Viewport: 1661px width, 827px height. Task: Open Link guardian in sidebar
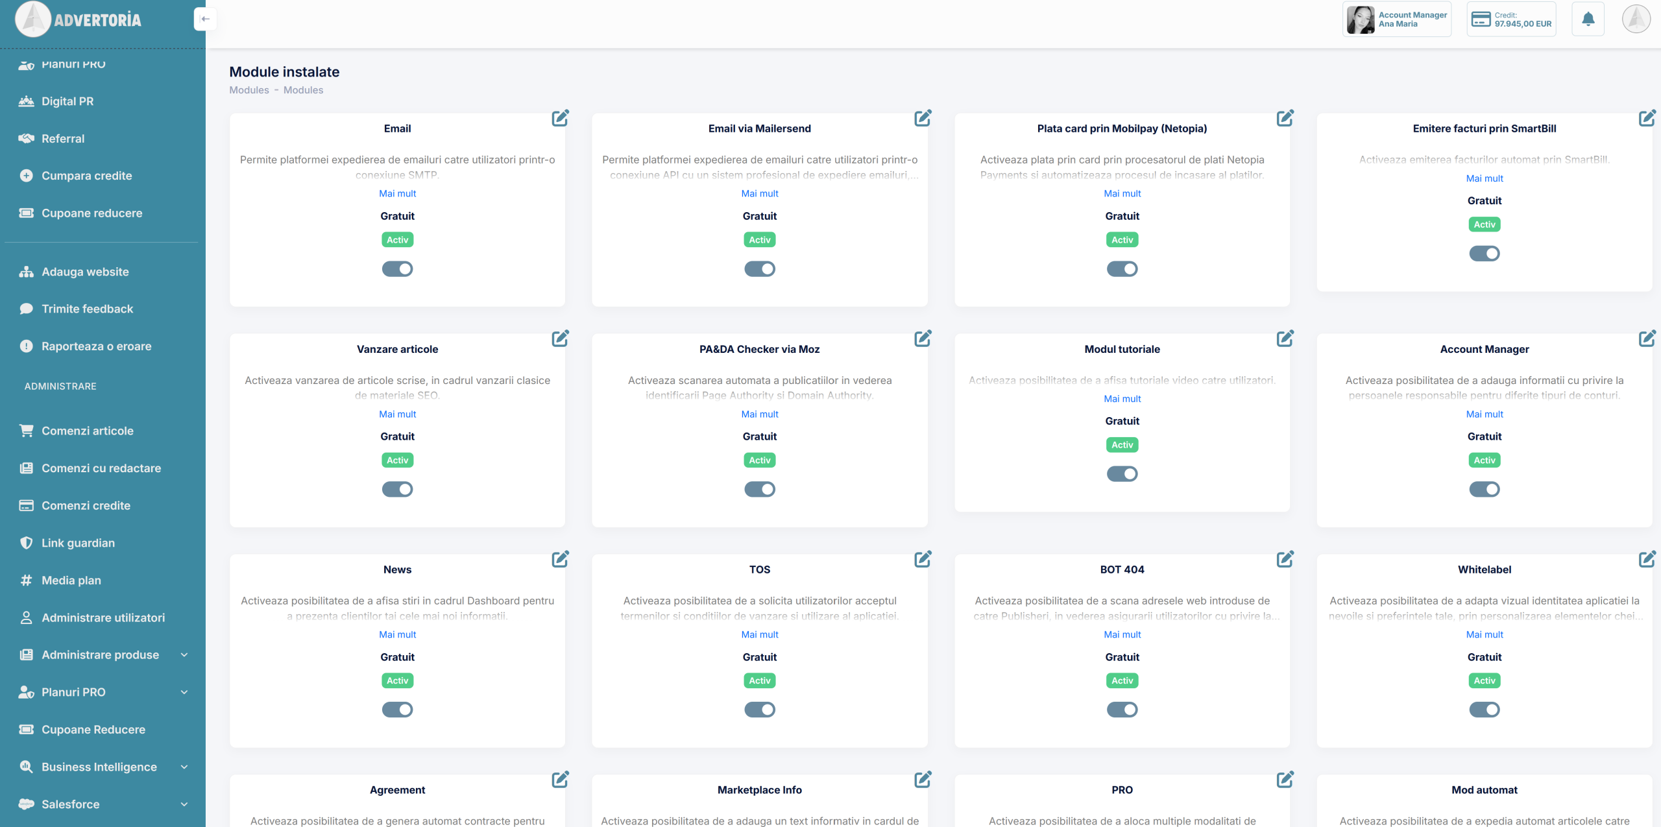click(x=78, y=543)
